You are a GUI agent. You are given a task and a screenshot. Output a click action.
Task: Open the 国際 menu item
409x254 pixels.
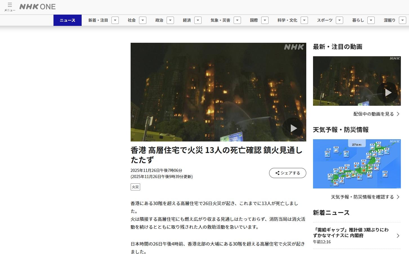click(x=254, y=20)
